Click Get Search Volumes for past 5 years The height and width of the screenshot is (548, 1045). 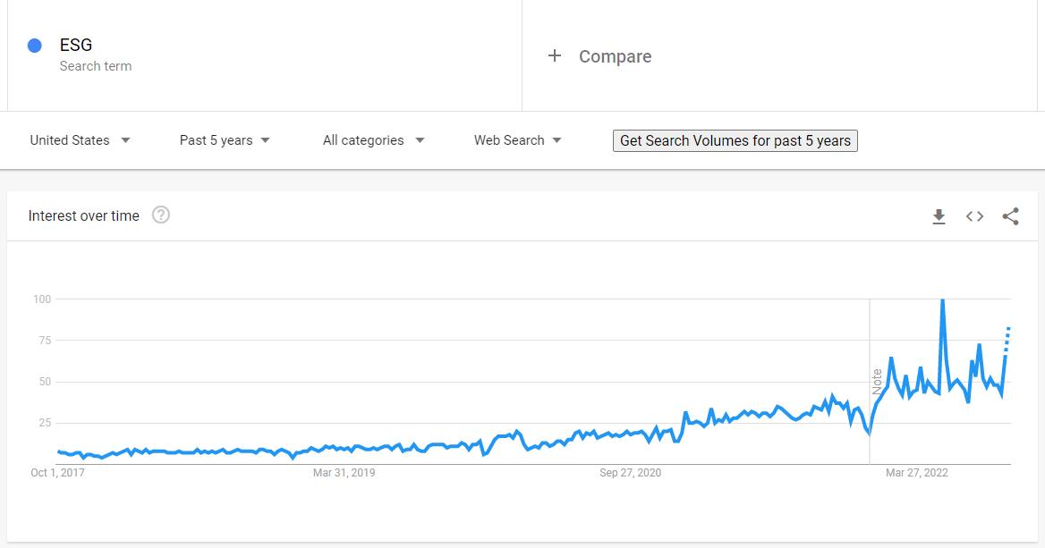[x=735, y=140]
